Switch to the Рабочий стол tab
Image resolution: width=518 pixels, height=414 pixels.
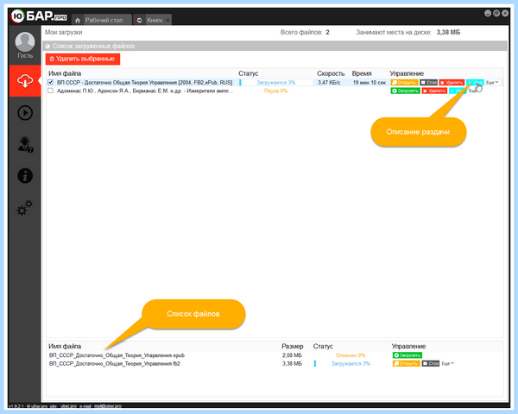(102, 20)
